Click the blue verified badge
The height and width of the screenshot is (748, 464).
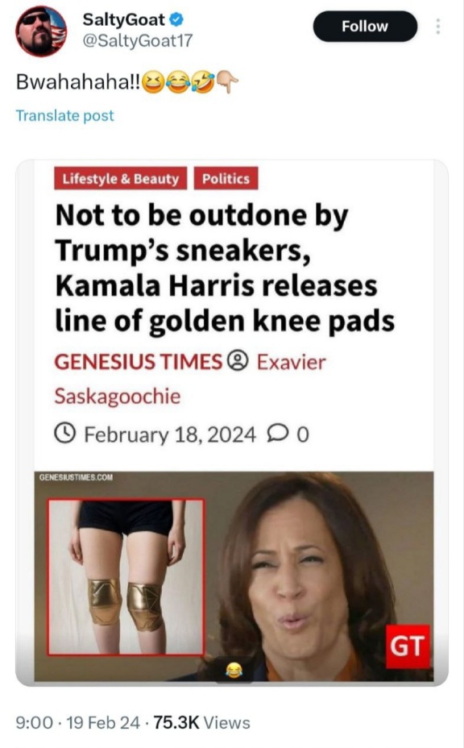[x=177, y=19]
